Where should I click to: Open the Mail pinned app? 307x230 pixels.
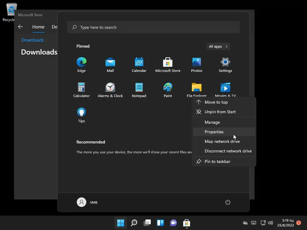[x=110, y=65]
